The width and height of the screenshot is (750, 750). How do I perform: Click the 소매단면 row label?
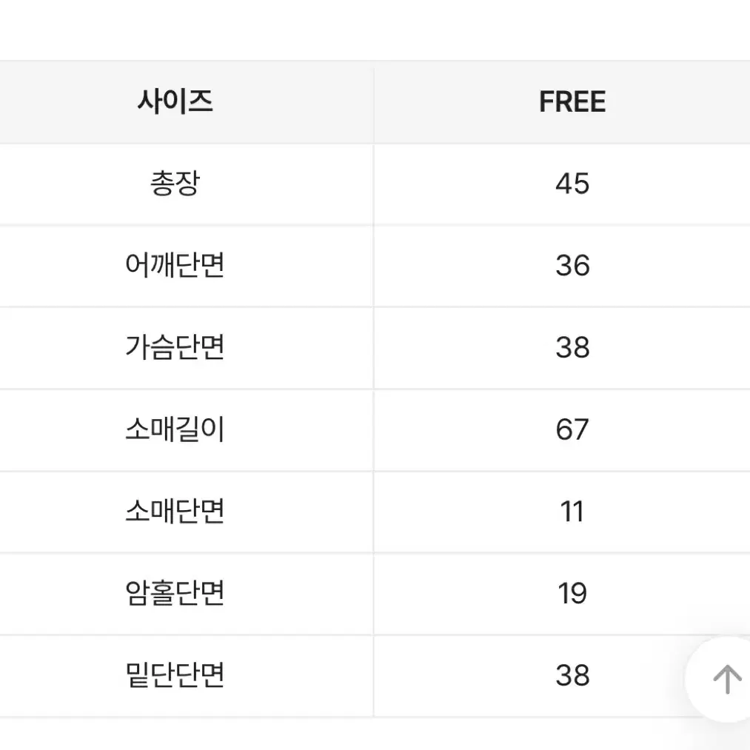(x=175, y=512)
